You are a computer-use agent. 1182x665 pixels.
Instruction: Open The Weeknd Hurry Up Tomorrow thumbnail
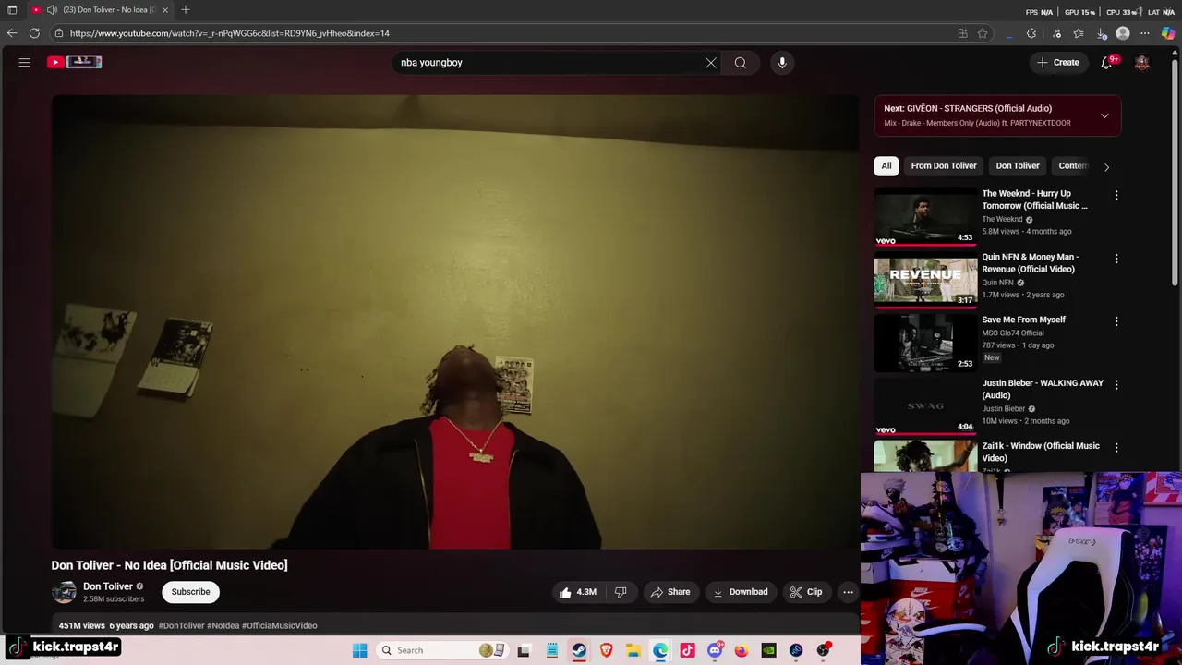[x=925, y=217]
